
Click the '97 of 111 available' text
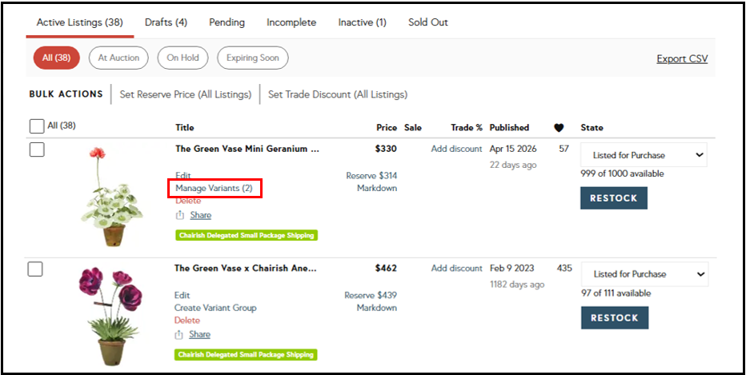[x=616, y=293]
